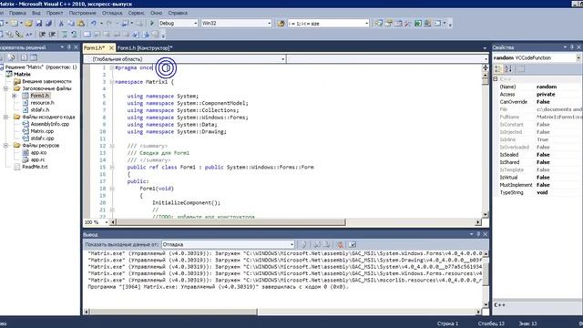This screenshot has width=583, height=328.
Task: Click the Uncomment selected lines icon
Action: [74, 35]
